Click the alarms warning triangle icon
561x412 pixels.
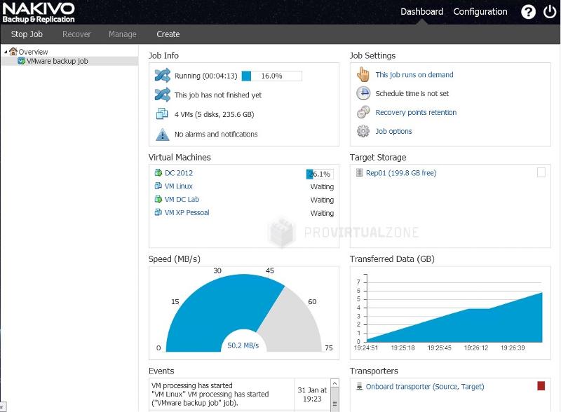point(163,134)
